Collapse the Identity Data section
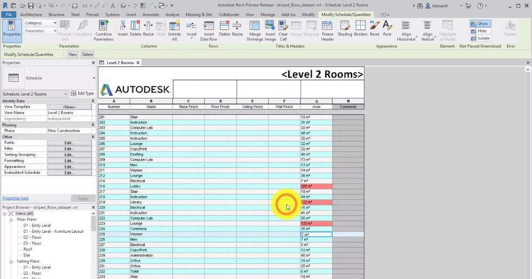Image resolution: width=532 pixels, height=279 pixels. click(x=93, y=101)
